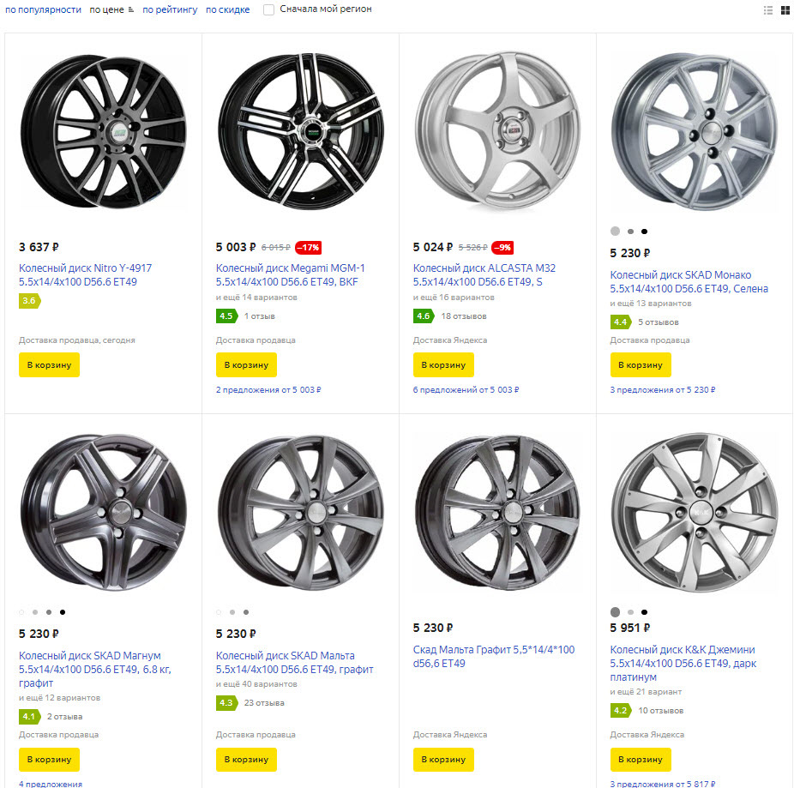Select black color swatch for SKAD Монако

point(644,232)
